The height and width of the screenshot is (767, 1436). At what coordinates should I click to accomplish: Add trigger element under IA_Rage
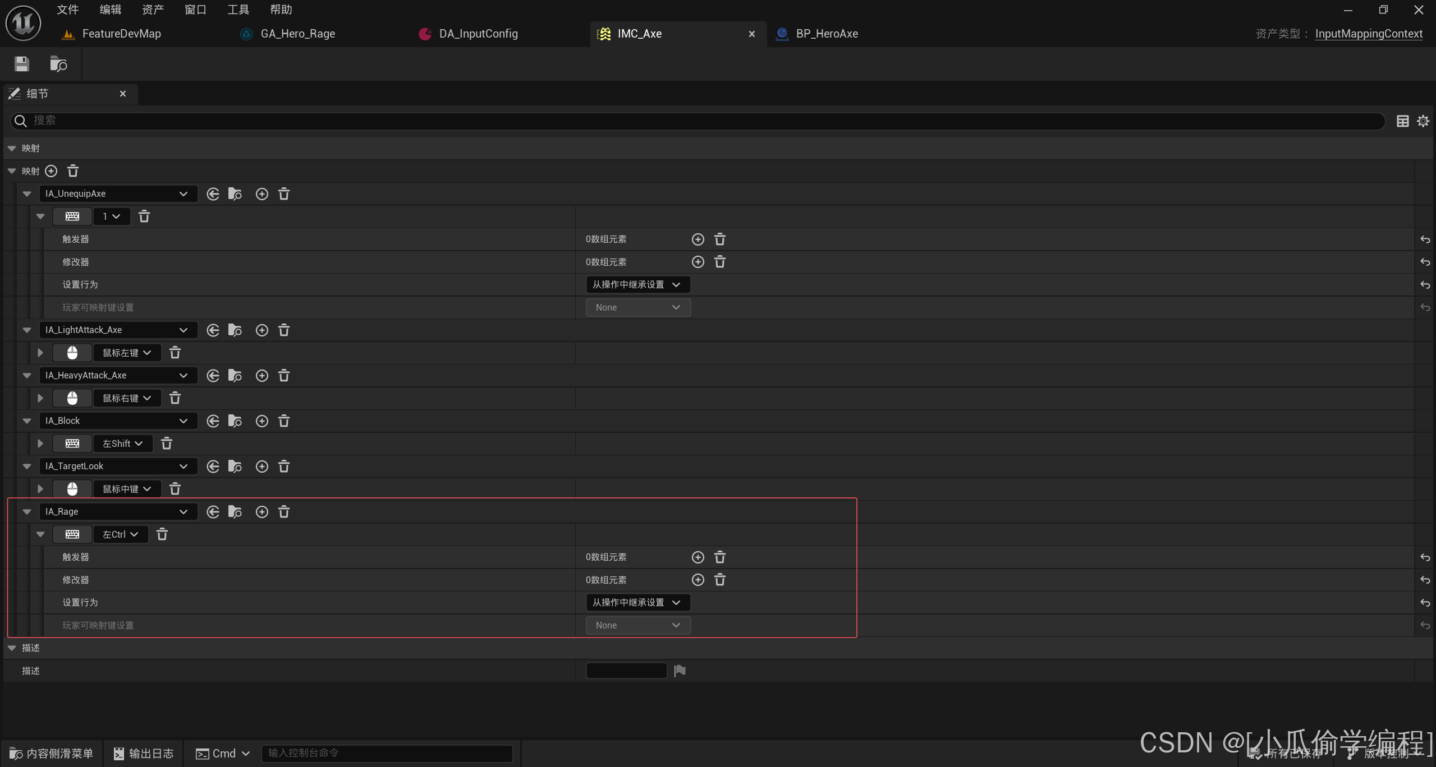pyautogui.click(x=698, y=557)
